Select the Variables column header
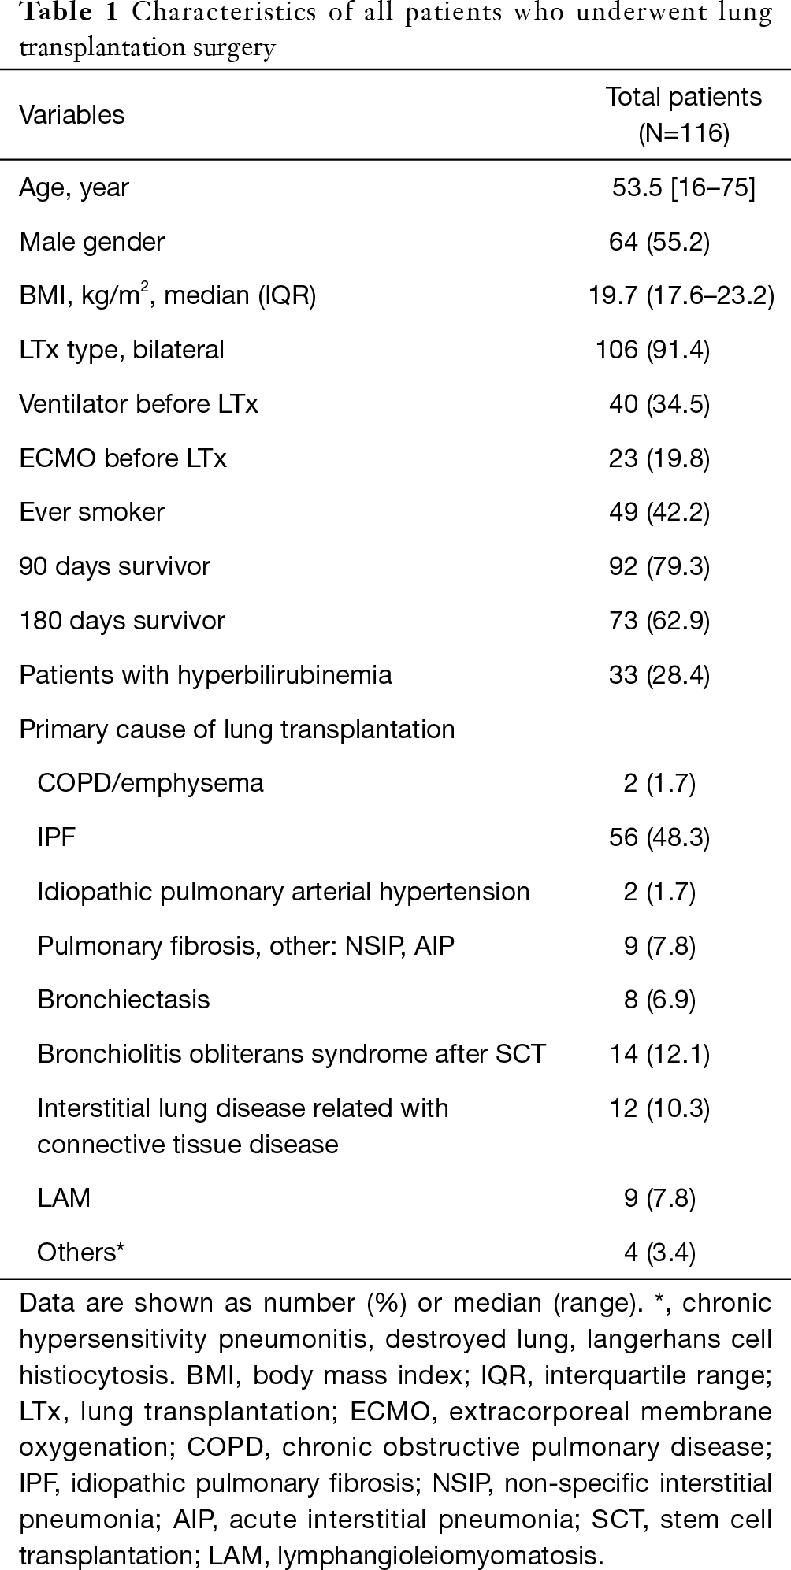 (72, 115)
